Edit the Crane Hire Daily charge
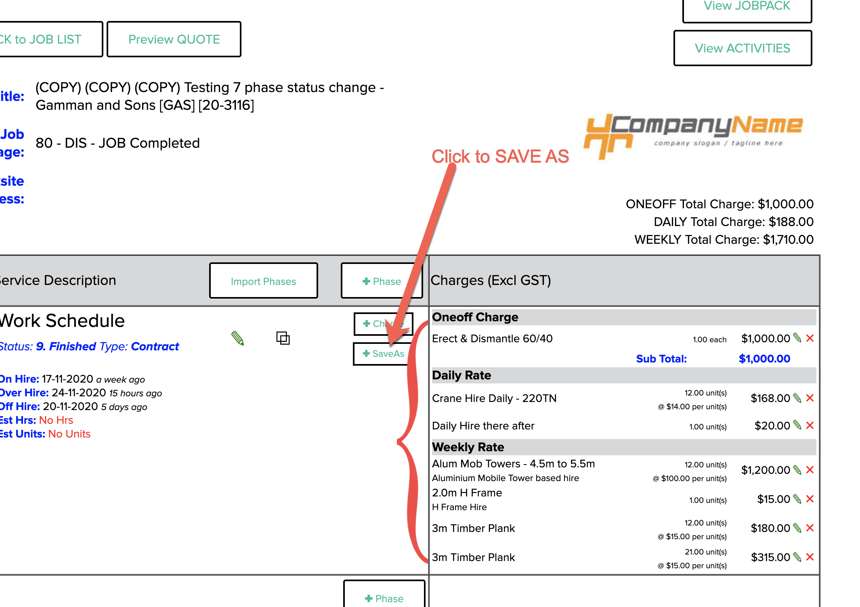The image size is (860, 607). click(797, 398)
